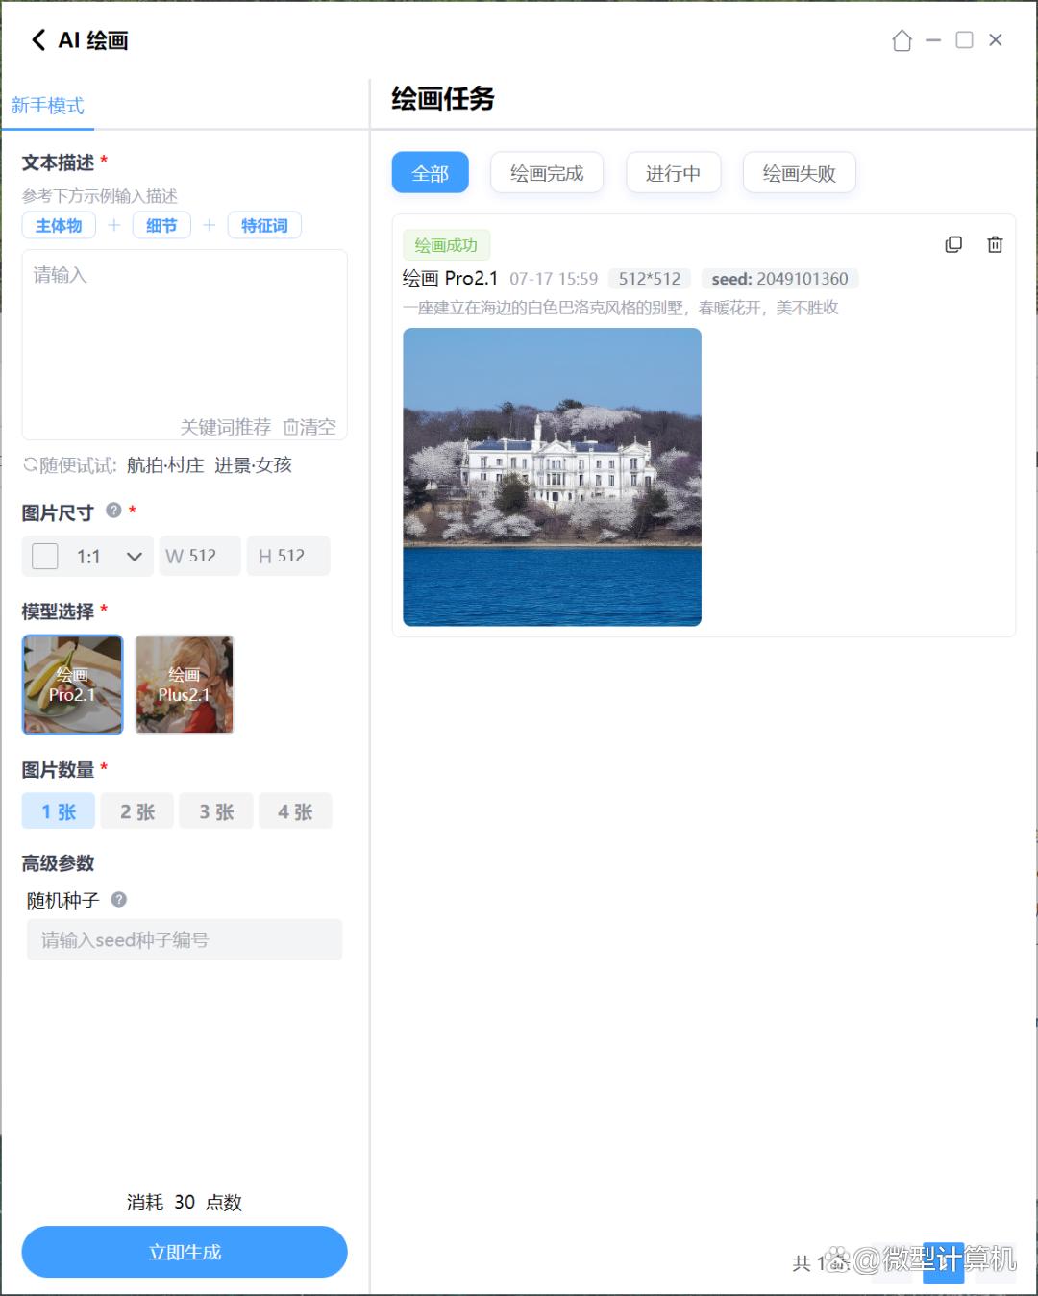Click the seed: 2049101360 tag
This screenshot has height=1296, width=1038.
pyautogui.click(x=780, y=279)
